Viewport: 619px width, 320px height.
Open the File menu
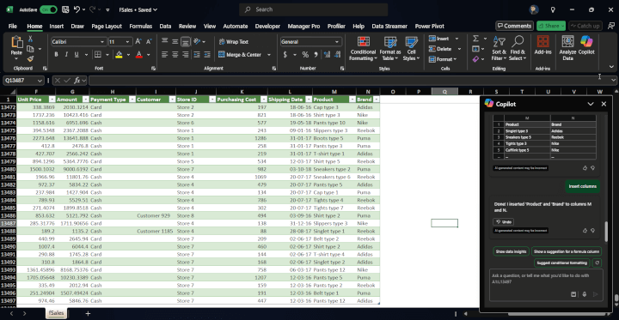[13, 27]
